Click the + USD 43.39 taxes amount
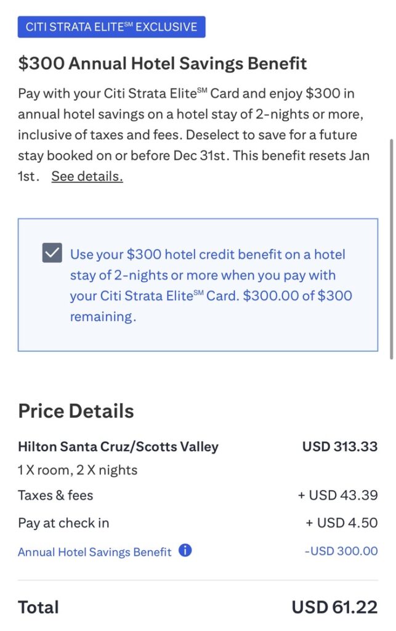This screenshot has height=631, width=396. click(341, 495)
